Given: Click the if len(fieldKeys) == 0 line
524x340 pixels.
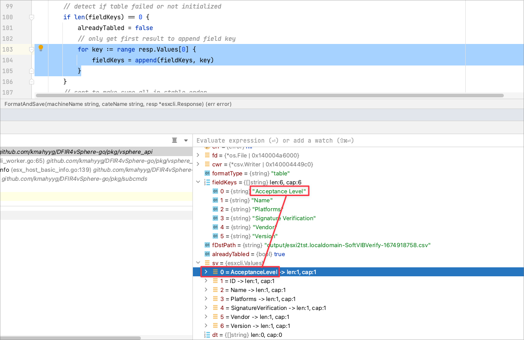Looking at the screenshot, I should (106, 17).
